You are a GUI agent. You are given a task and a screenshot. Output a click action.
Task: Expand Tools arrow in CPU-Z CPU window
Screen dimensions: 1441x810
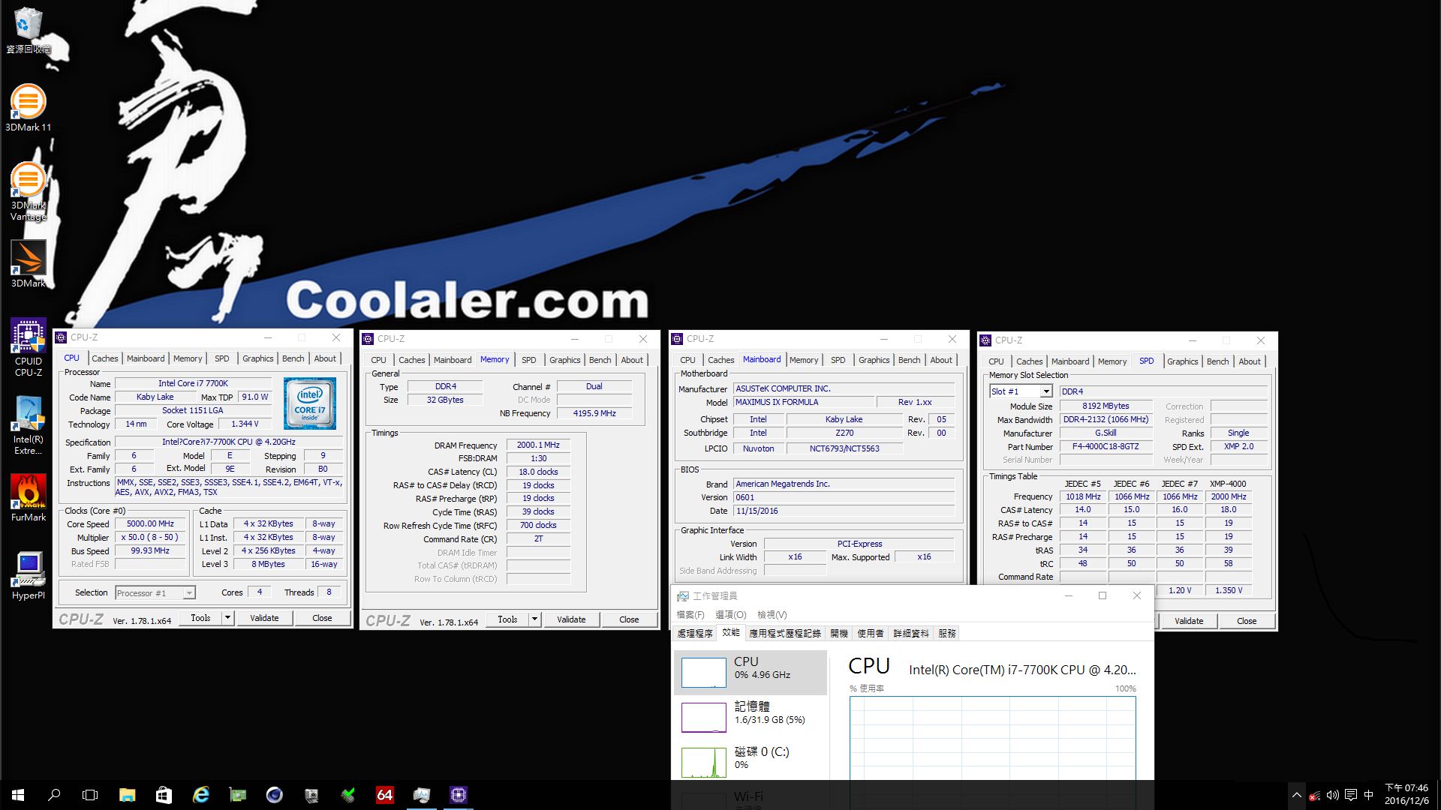click(227, 618)
